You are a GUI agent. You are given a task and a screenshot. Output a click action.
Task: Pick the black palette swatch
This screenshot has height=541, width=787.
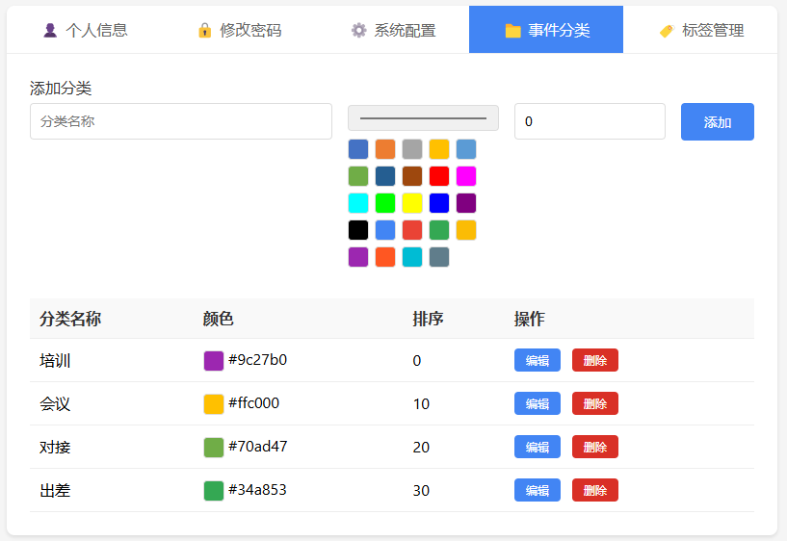click(358, 230)
